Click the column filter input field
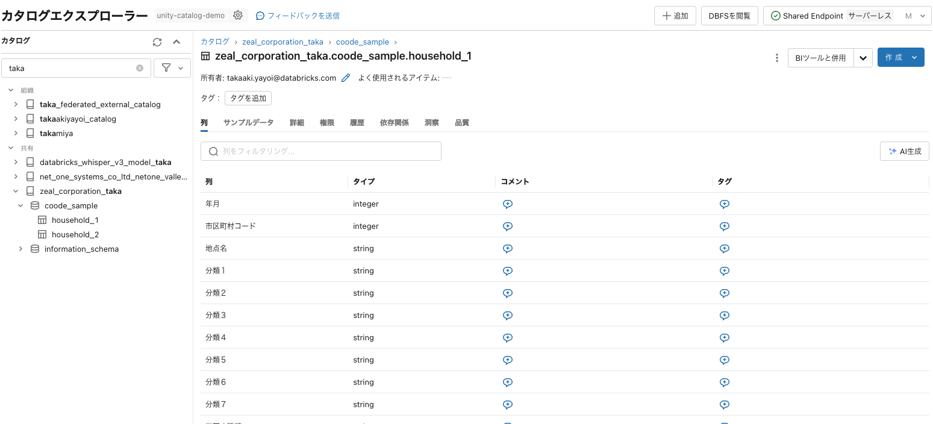 321,151
